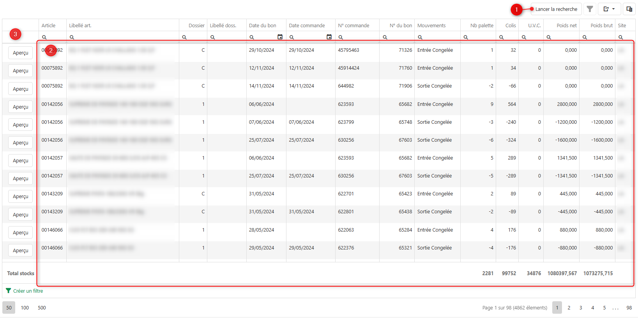This screenshot has height=318, width=638.
Task: Click the funnel filter icon in toolbar
Action: 590,9
